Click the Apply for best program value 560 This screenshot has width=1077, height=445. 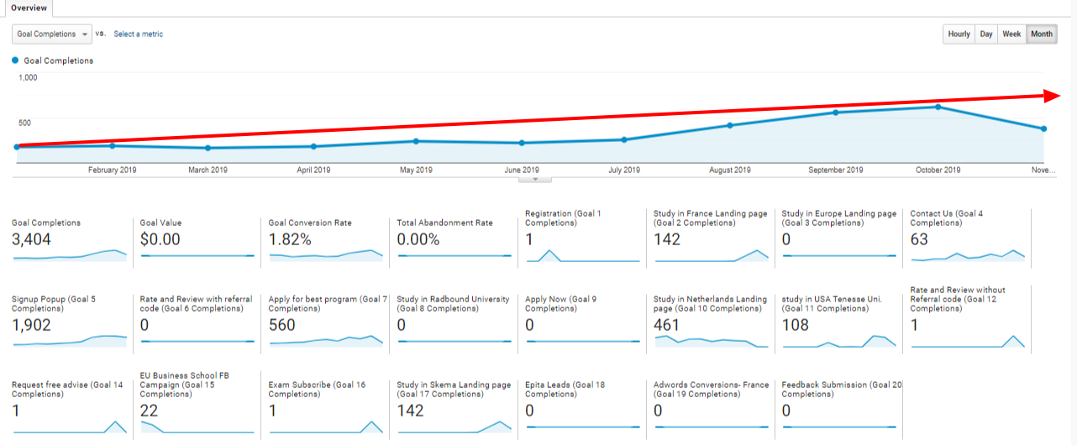click(x=283, y=325)
